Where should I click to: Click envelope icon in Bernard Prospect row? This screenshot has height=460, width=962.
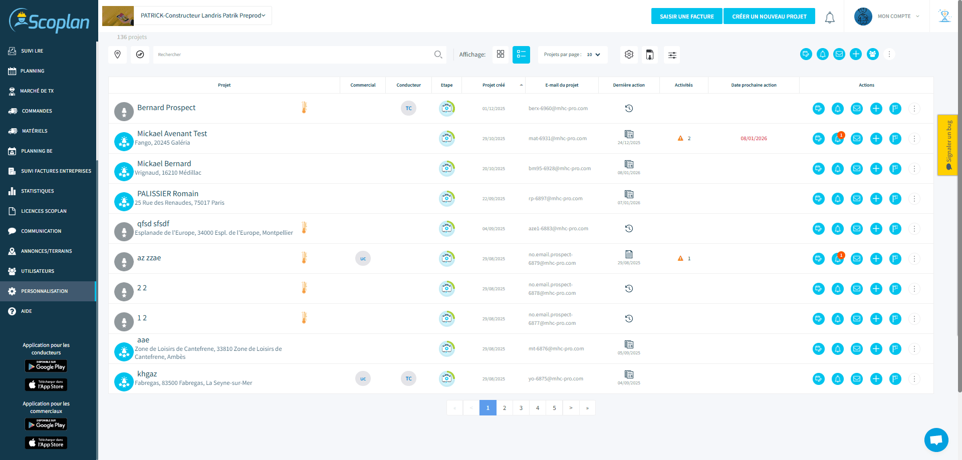pyautogui.click(x=857, y=109)
